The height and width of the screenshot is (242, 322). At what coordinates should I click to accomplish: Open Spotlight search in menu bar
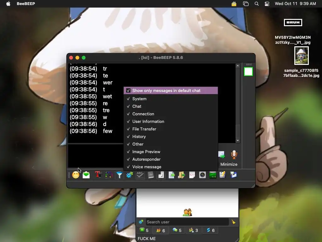coord(257,4)
